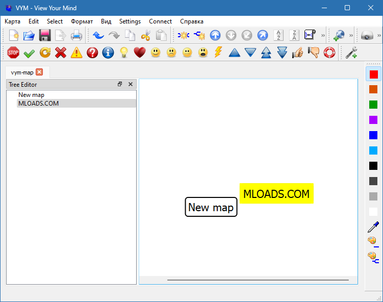Image resolution: width=383 pixels, height=302 pixels.
Task: Set the double down-triangle flag
Action: tap(282, 53)
